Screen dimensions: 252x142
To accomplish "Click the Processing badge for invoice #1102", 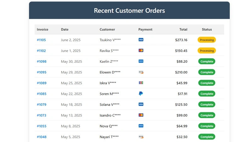I will tap(207, 50).
